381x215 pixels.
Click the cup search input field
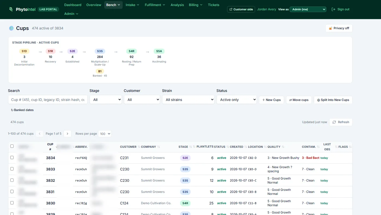pyautogui.click(x=48, y=100)
